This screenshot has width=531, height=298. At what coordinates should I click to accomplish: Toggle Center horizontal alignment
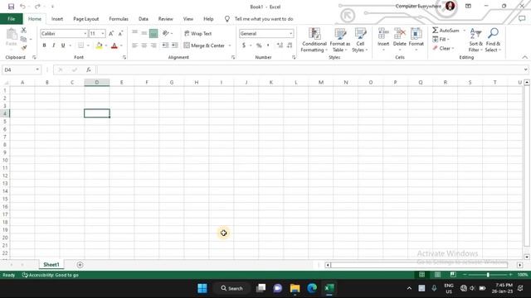click(144, 46)
